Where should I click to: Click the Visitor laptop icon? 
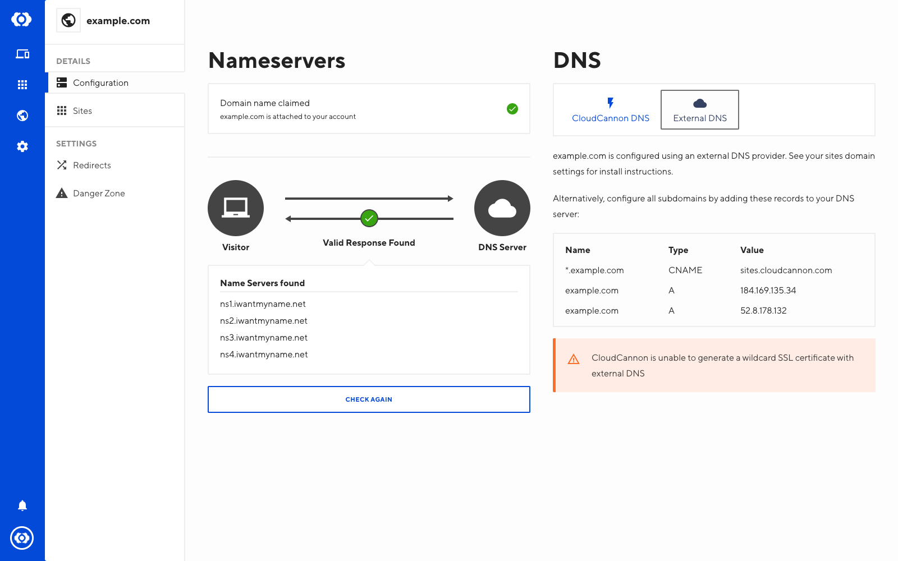(x=236, y=208)
